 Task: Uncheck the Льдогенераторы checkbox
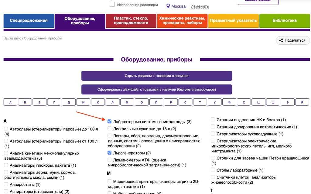coord(110,153)
